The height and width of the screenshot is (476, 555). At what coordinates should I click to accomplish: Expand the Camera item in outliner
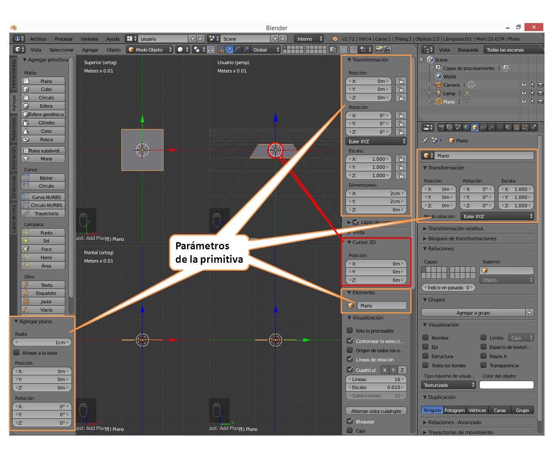[x=430, y=85]
